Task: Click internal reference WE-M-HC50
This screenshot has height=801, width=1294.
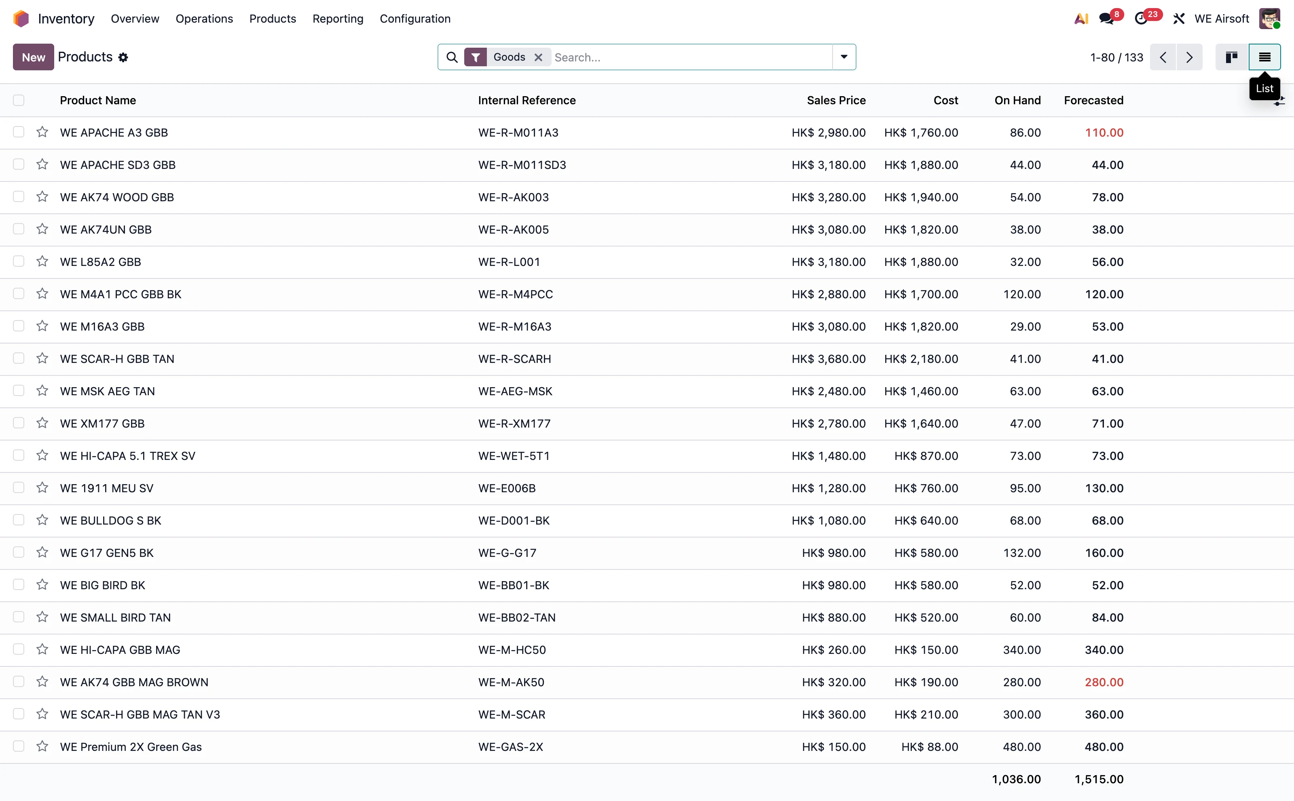Action: point(512,649)
